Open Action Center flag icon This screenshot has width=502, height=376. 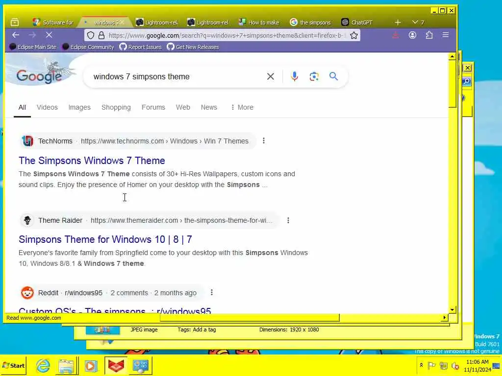(431, 365)
